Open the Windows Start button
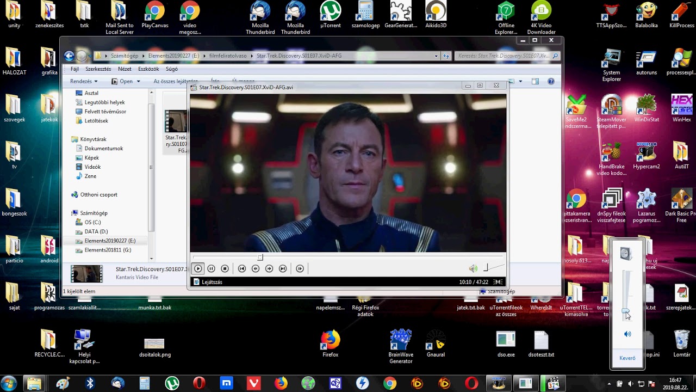Screen dimensions: 696x392 [x=9, y=383]
